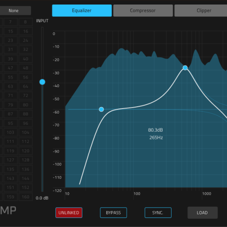Screen dimensions: 227x227
Task: Toggle the UNLINKED button
Action: pos(69,212)
